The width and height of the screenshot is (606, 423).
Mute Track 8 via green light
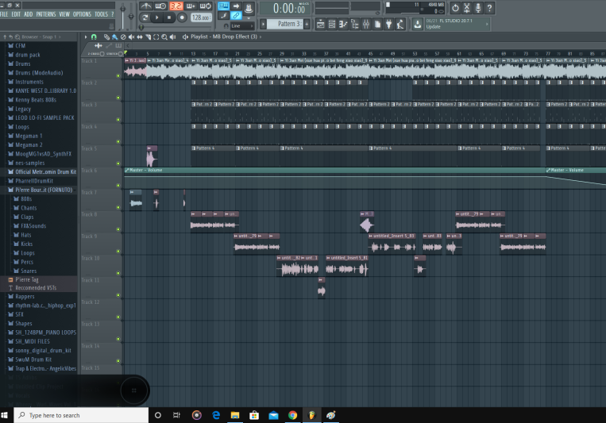pos(118,229)
